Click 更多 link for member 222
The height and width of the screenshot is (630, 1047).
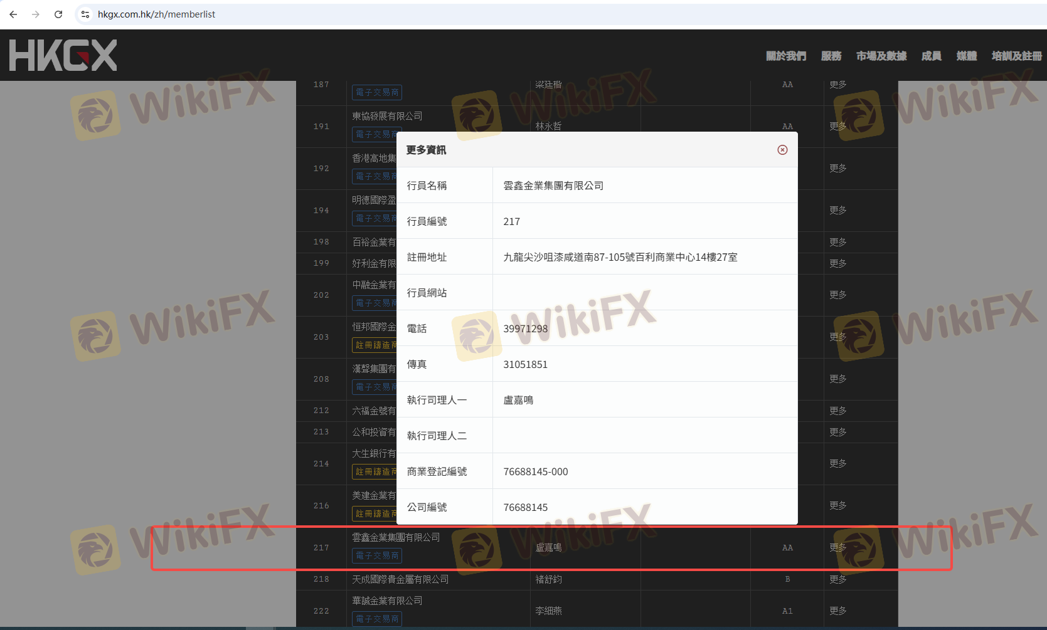tap(837, 611)
